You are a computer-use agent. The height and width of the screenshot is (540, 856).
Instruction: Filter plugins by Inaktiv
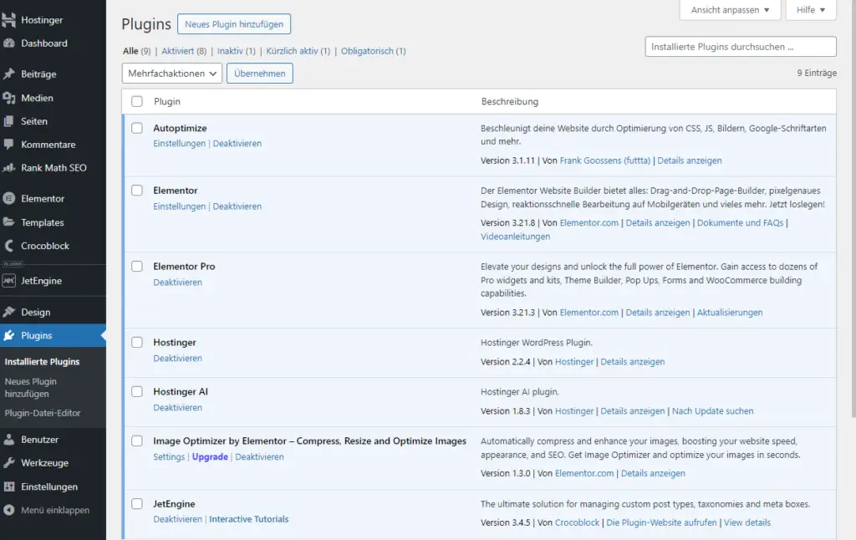point(237,51)
